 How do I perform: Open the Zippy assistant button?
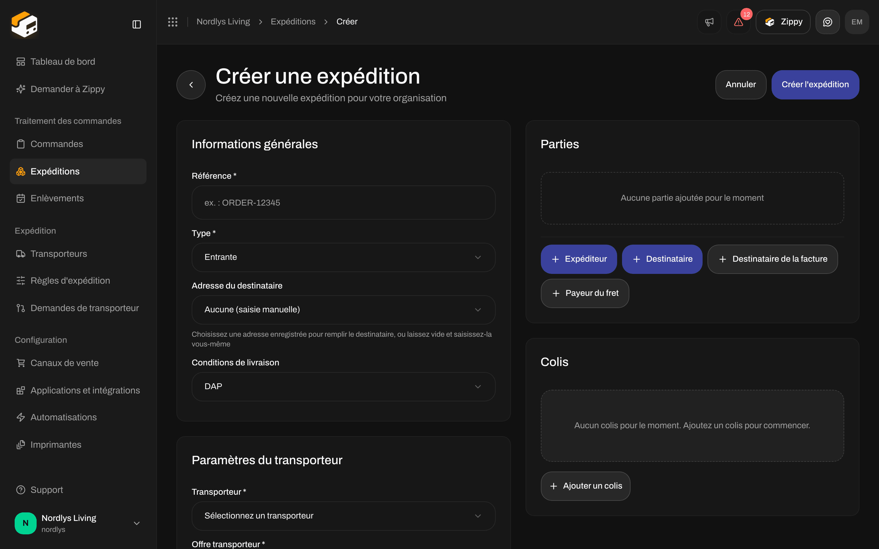783,22
